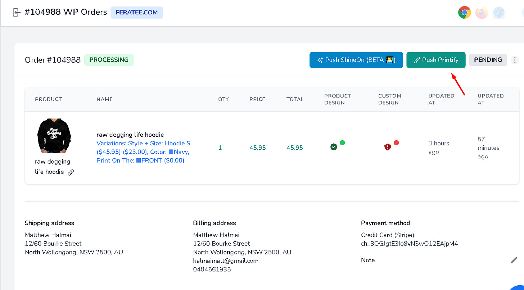
Task: Open the order in Safari browser icon
Action: click(498, 13)
